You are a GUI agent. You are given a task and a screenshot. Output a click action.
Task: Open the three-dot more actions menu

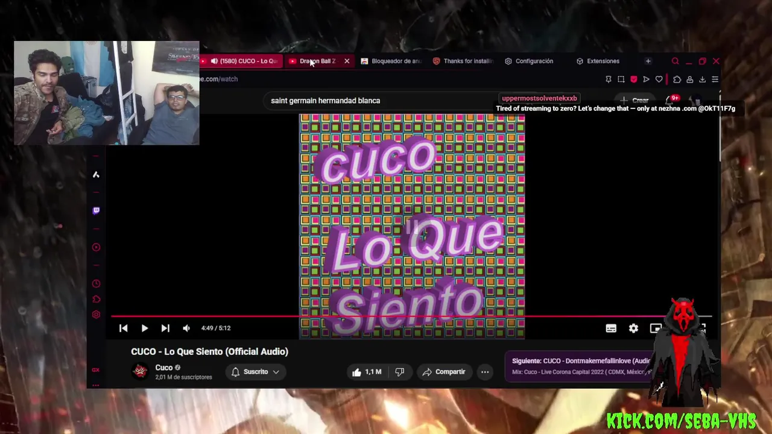pyautogui.click(x=485, y=372)
